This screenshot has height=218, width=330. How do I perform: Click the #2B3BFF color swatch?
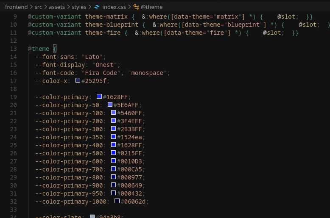pos(113,129)
